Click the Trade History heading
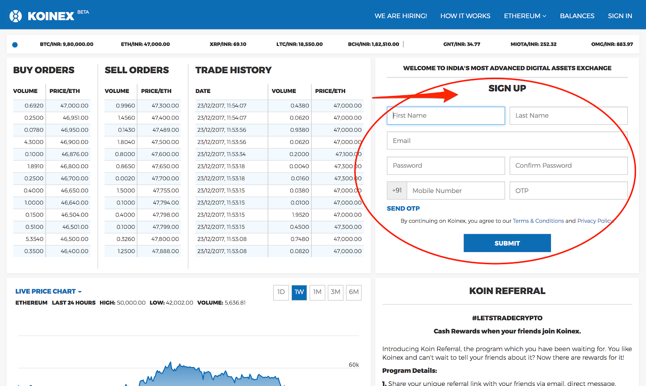 tap(233, 70)
